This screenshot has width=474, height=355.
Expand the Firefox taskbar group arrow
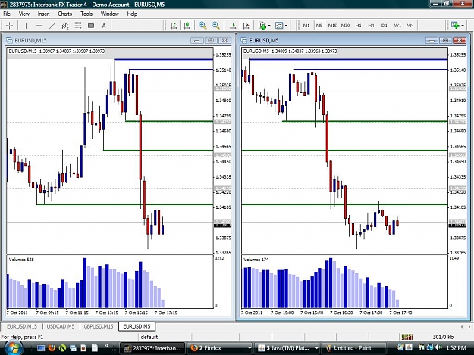click(250, 348)
